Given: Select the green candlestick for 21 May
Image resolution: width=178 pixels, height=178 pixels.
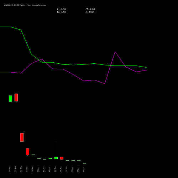Looking at the screenshot, I should [10, 99].
